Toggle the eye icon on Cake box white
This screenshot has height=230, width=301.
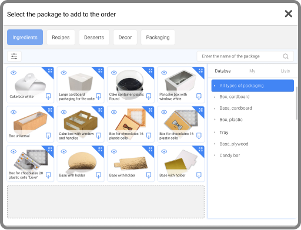(14, 73)
